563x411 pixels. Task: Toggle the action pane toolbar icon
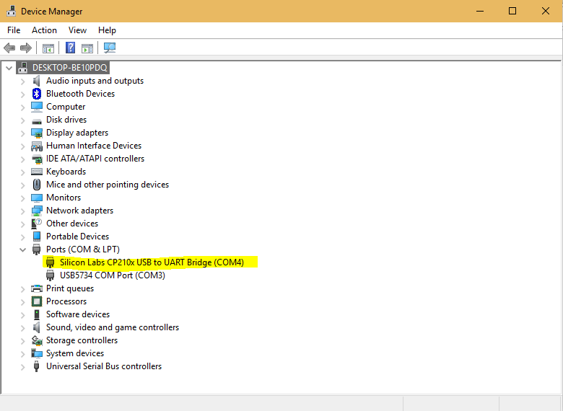point(87,48)
